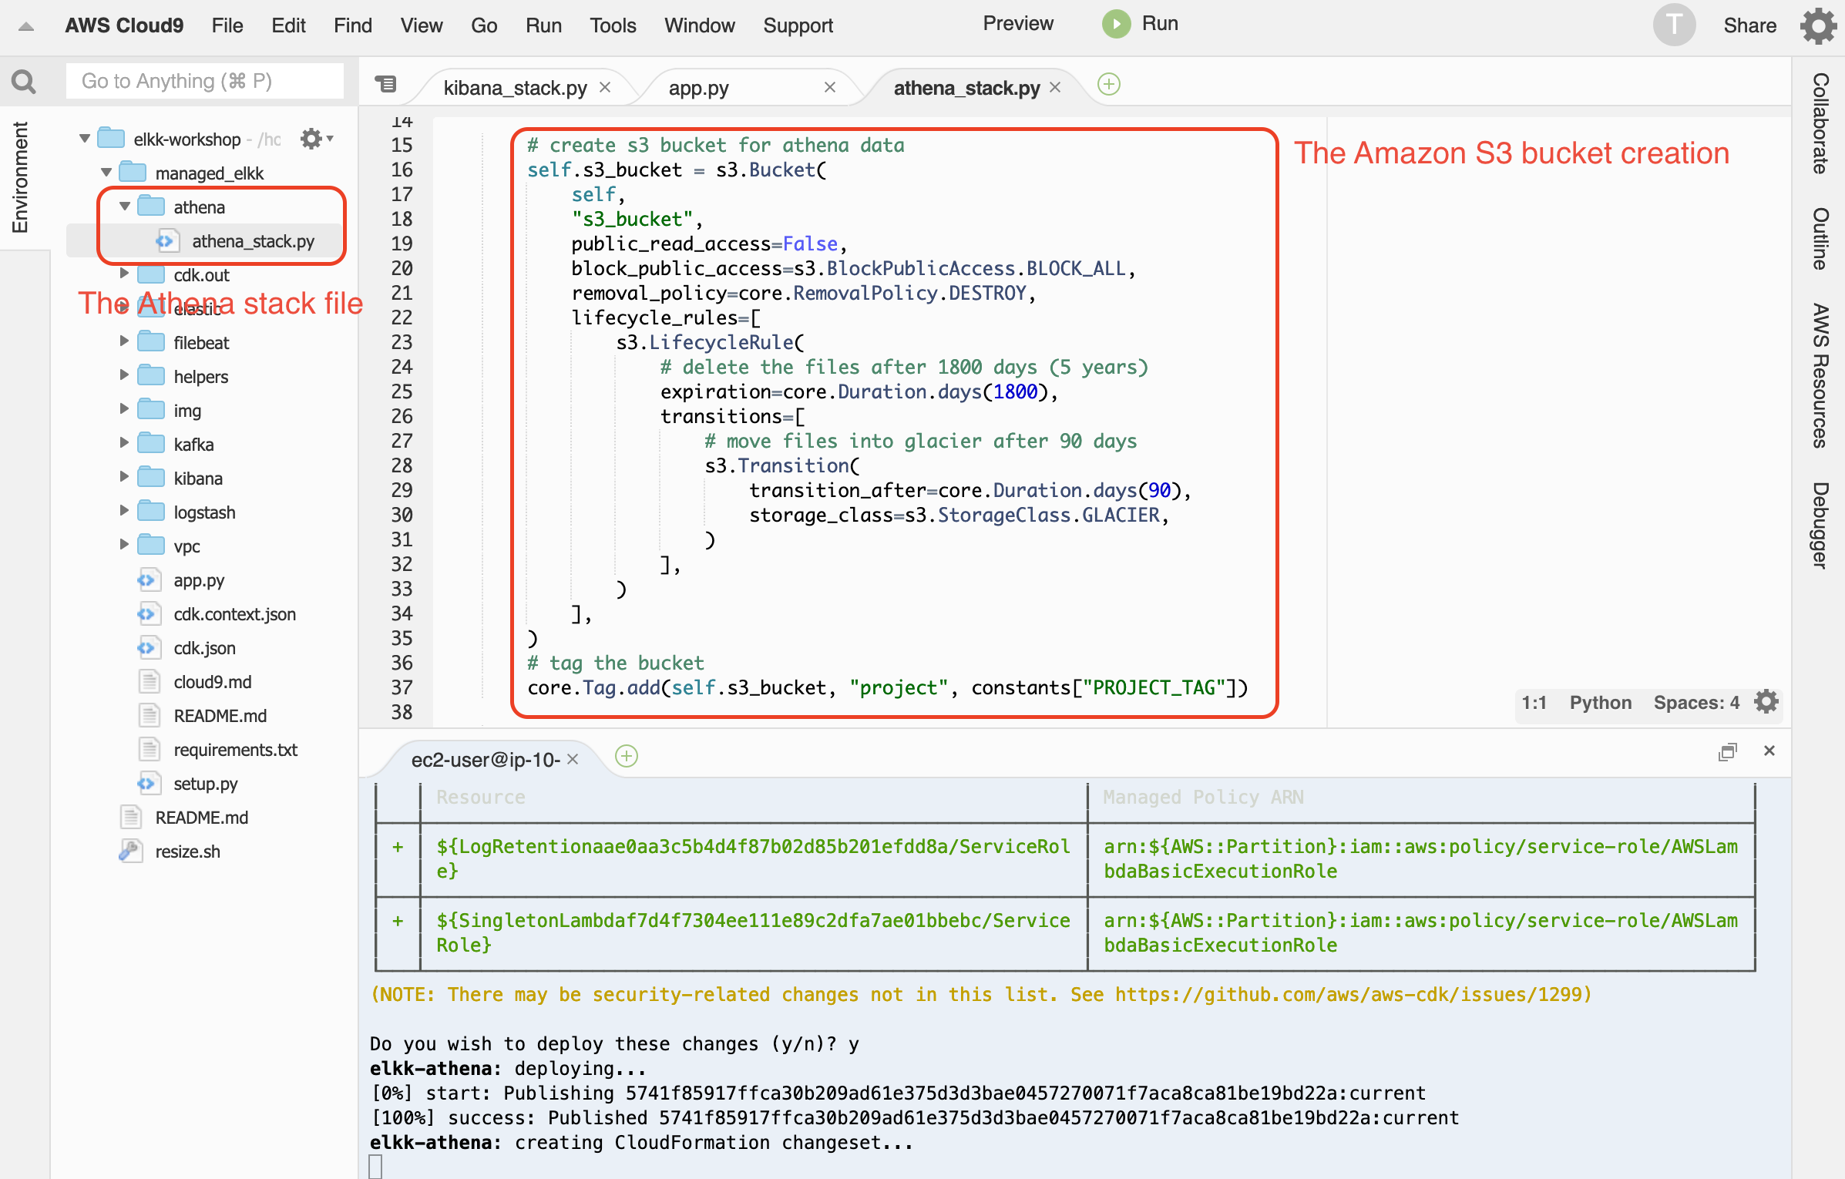Add a new editor tab with plus icon
The image size is (1845, 1179).
(1108, 84)
